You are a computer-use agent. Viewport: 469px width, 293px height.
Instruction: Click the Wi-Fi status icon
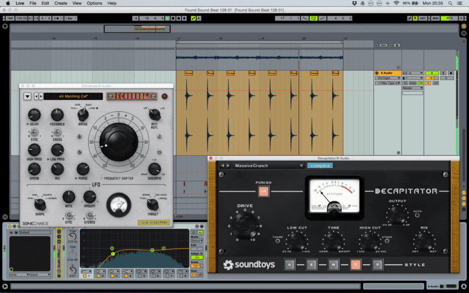click(x=396, y=3)
